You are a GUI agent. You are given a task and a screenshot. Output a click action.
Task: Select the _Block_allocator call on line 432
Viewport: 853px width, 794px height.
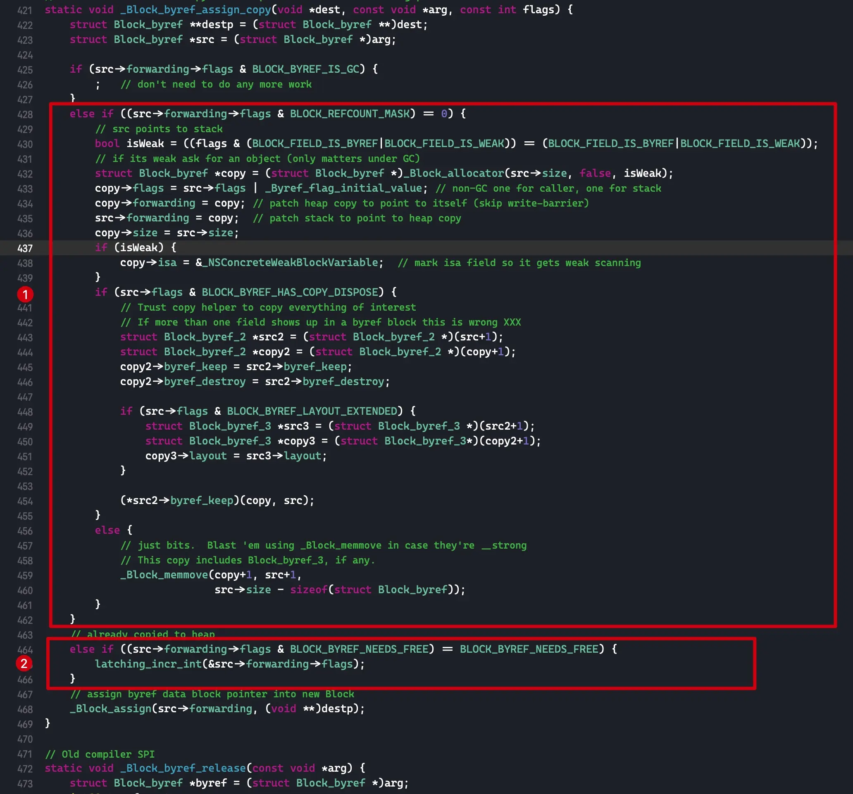pos(455,173)
